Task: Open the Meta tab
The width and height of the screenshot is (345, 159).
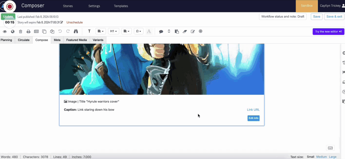Action: (x=57, y=40)
